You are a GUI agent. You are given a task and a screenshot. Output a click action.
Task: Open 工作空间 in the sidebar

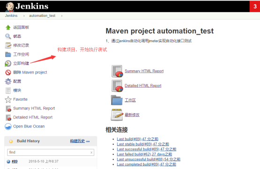pos(21,54)
